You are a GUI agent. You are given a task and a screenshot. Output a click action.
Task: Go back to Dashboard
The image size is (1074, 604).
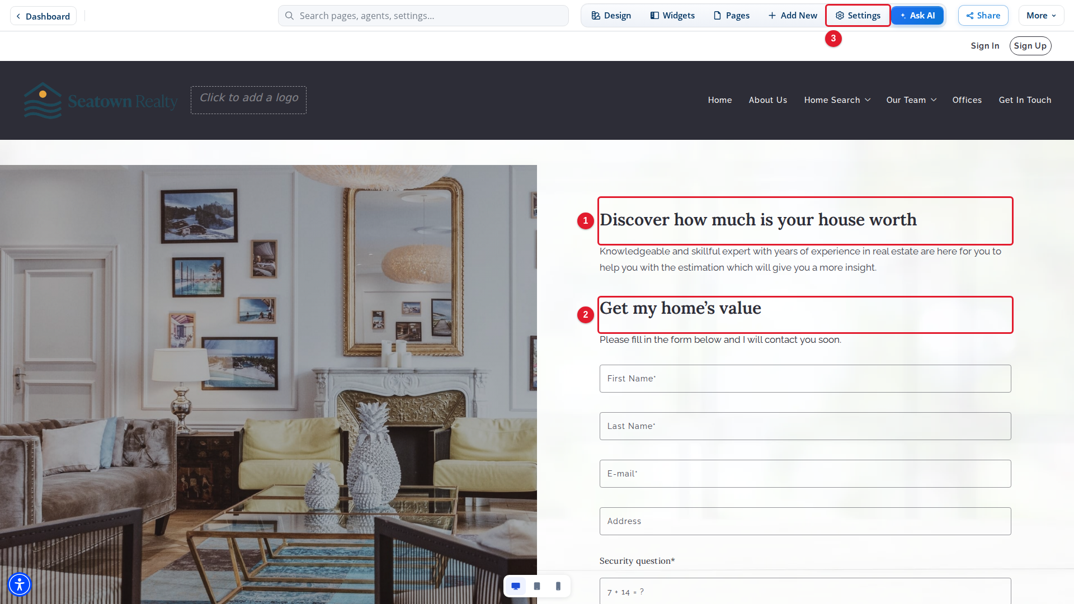tap(43, 16)
